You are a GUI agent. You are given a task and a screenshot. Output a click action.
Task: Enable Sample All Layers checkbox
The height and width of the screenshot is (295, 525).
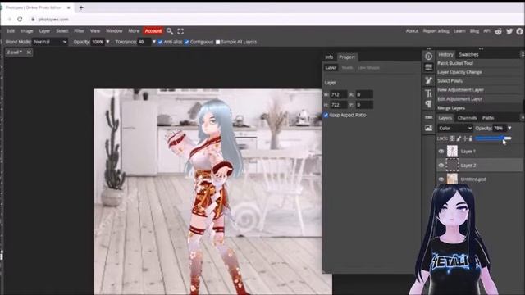tap(218, 42)
